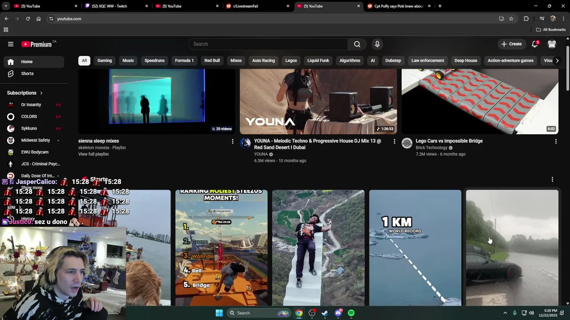Select the Gaming filter chip
The image size is (570, 320).
(x=105, y=60)
